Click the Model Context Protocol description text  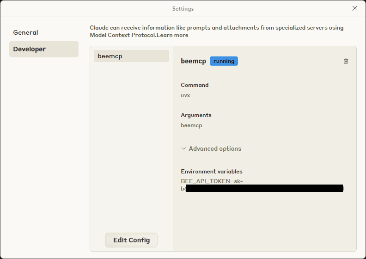coord(217,31)
